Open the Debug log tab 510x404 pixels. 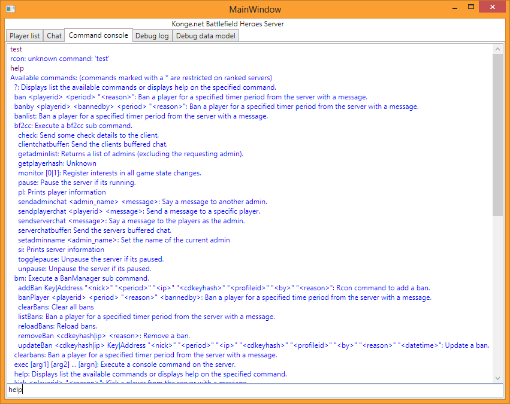[x=152, y=36]
